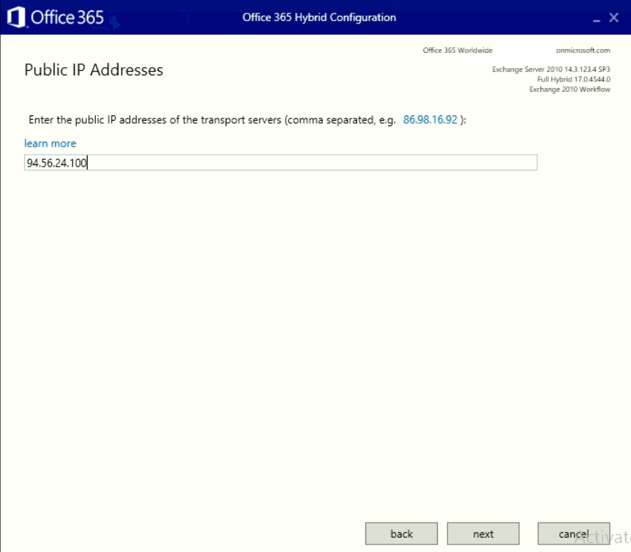Click Exchange 2010 Workflow text

coord(570,89)
